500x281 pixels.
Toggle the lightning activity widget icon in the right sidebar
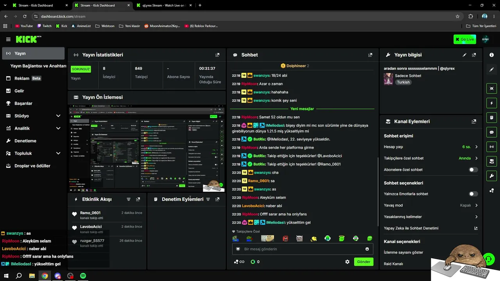point(492,103)
